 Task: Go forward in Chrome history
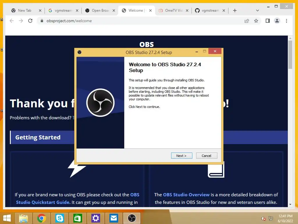pyautogui.click(x=21, y=21)
